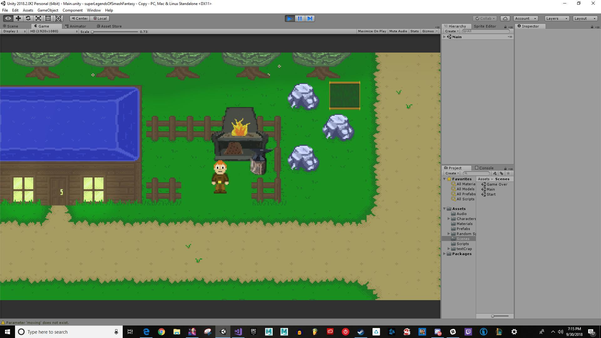601x338 pixels.
Task: Open the GameObject menu
Action: [48, 10]
